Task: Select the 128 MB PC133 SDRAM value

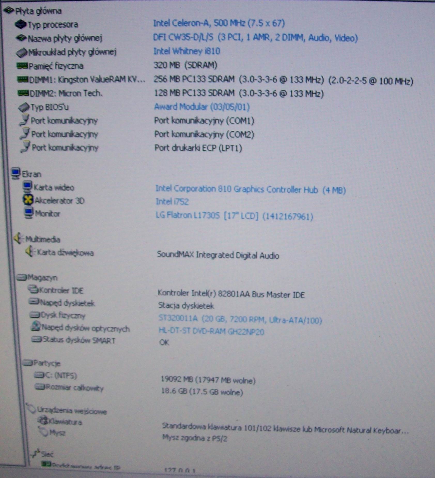Action: coord(239,93)
